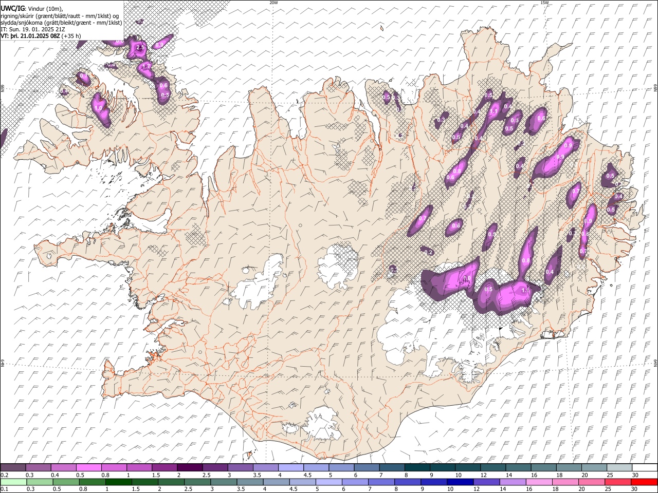Select the darkest green 1–1.5 swatch in the lower legend row
The width and height of the screenshot is (658, 493).
coord(118,482)
